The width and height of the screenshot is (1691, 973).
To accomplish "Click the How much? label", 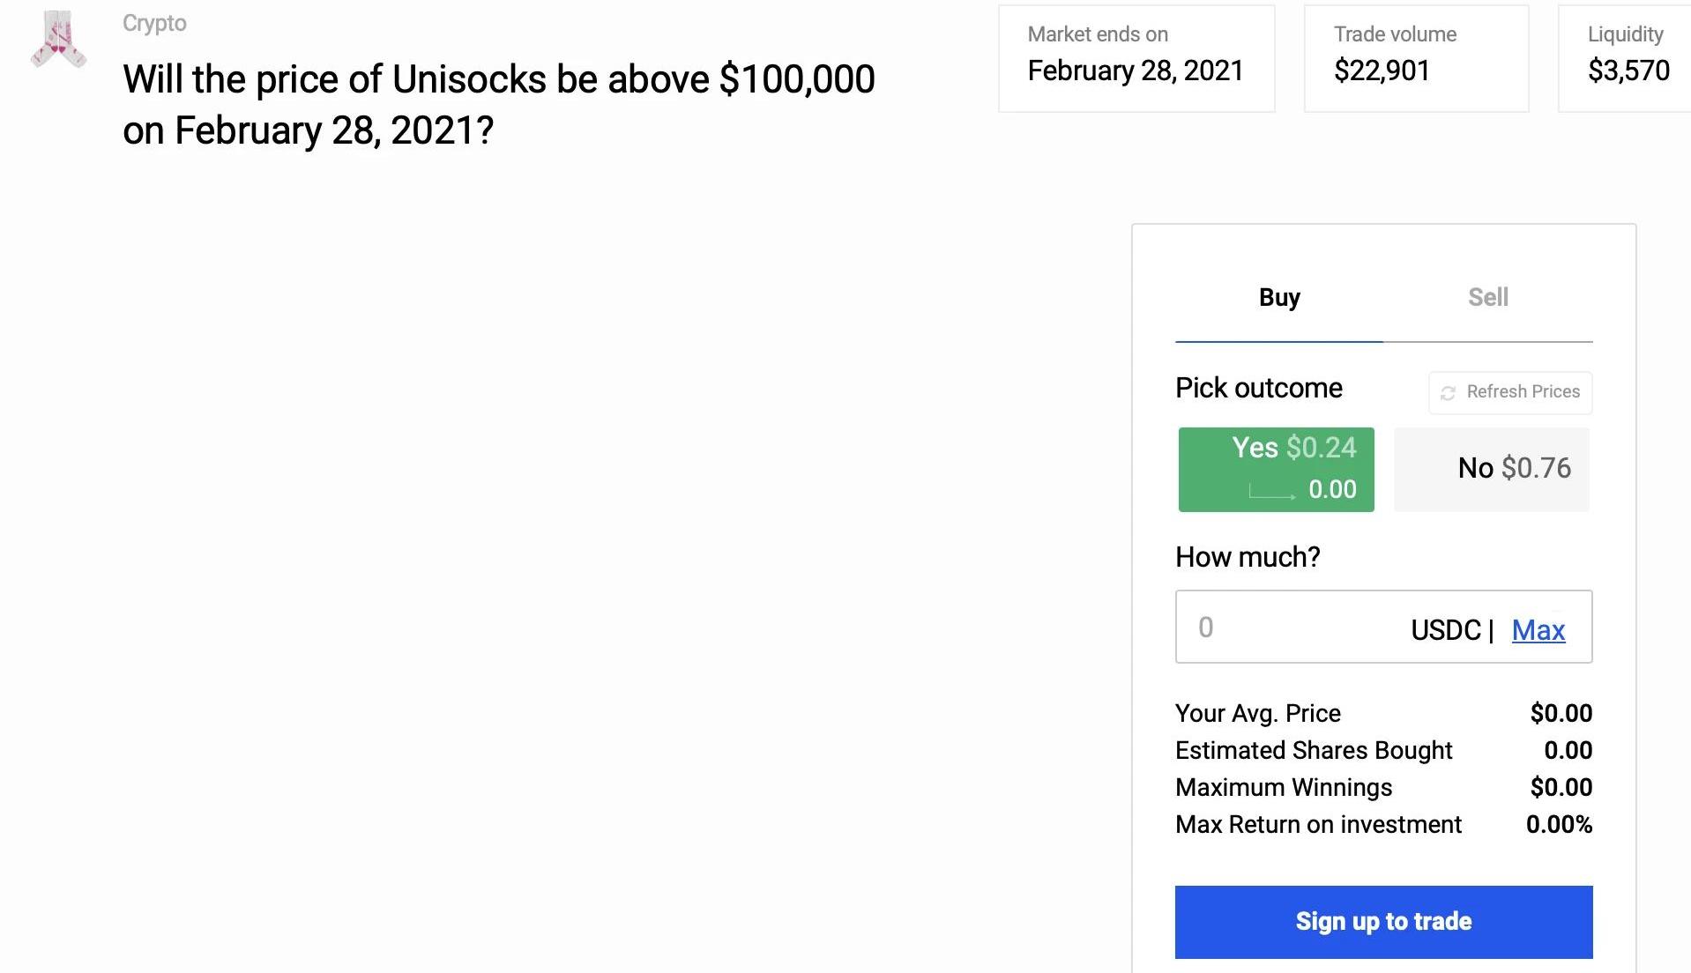I will coord(1247,557).
